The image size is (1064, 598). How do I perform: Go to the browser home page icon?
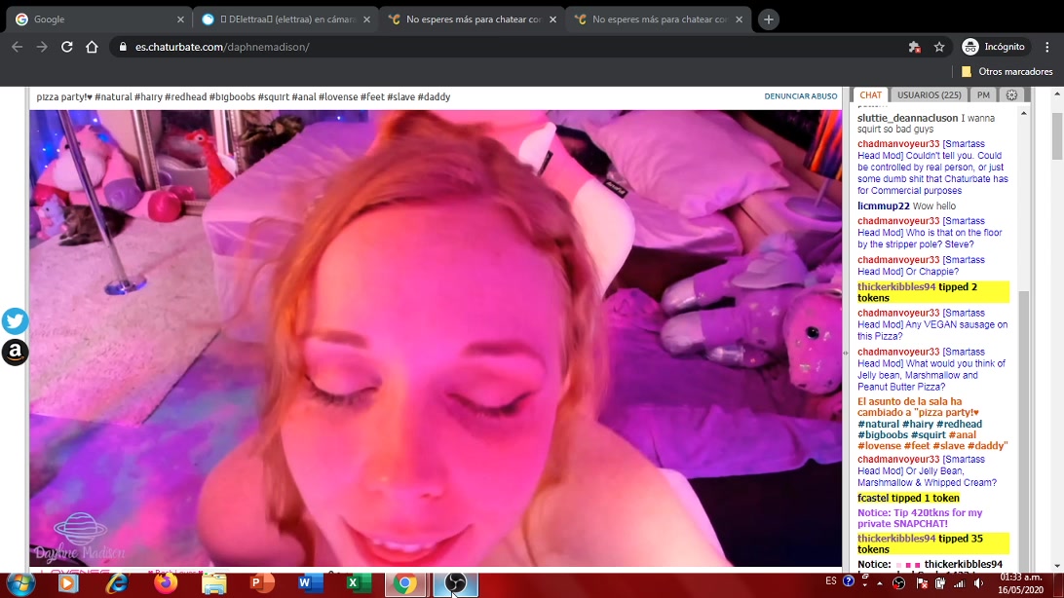coord(92,47)
